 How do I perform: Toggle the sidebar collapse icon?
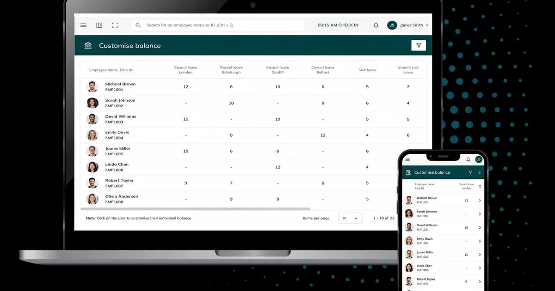(x=99, y=25)
